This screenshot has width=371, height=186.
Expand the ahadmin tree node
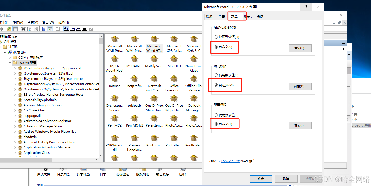click(x=15, y=137)
